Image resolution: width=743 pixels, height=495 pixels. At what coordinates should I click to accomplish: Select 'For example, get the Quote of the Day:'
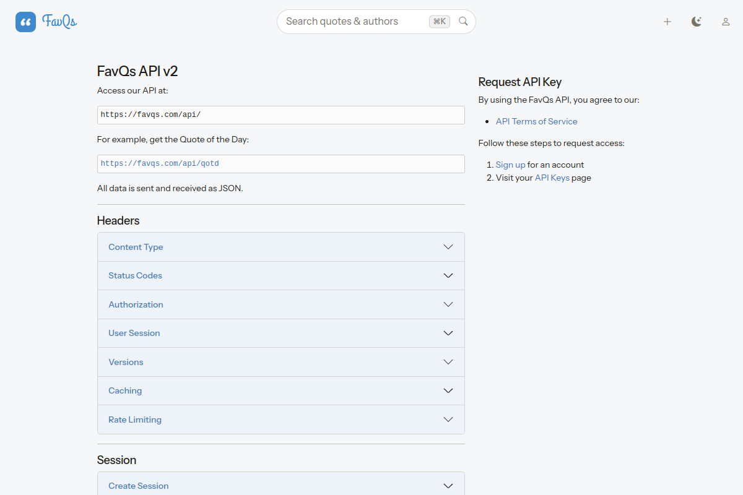point(173,139)
